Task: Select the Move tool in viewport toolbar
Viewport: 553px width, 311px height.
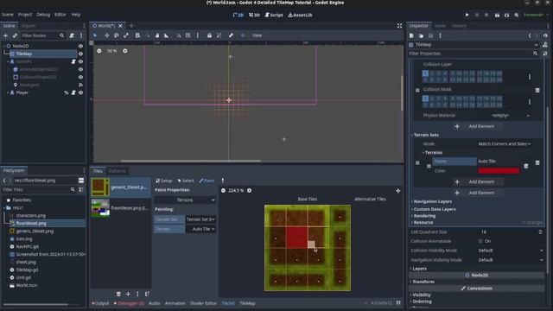Action: (106, 35)
